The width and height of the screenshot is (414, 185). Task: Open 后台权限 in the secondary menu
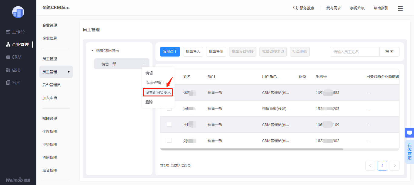point(50,170)
